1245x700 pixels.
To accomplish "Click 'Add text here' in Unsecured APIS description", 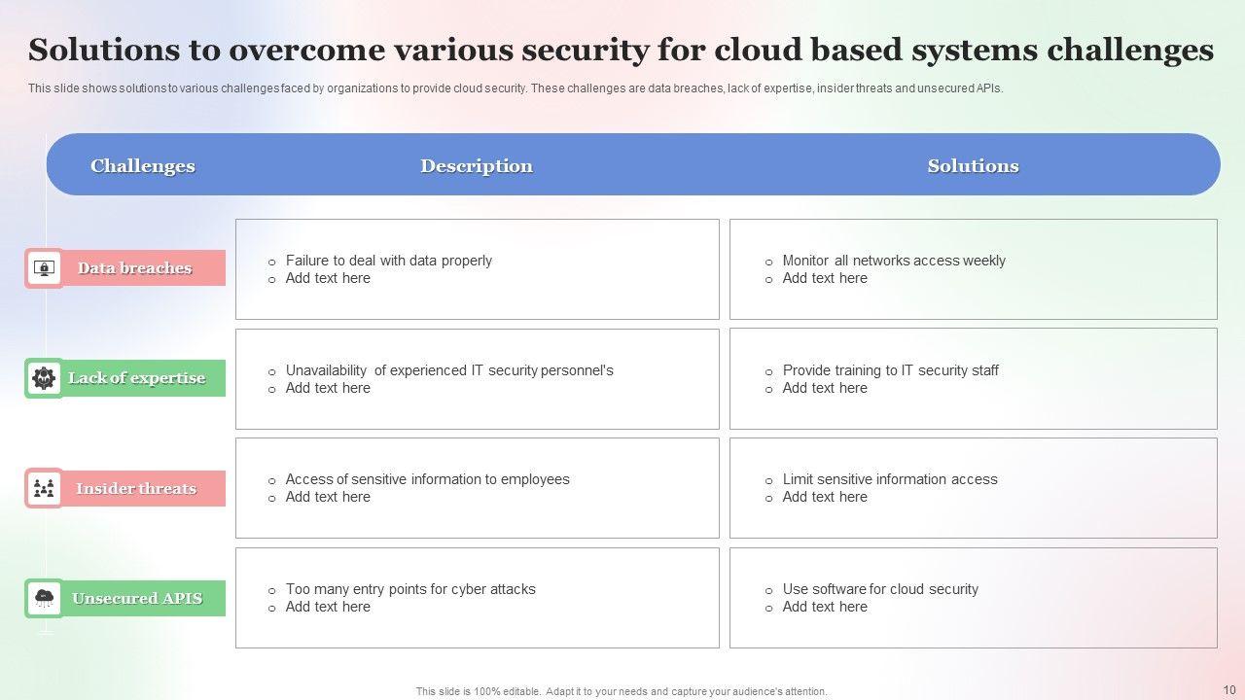I will [328, 607].
